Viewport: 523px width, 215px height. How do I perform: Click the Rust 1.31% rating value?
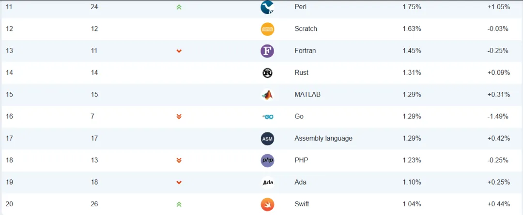pos(412,72)
